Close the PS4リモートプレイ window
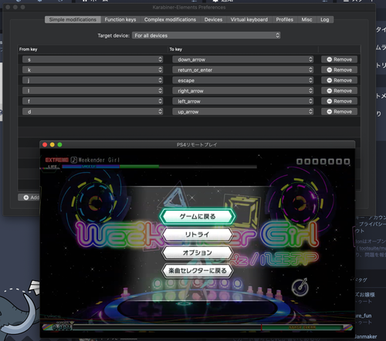Screen dimensions: 386x341 pos(45,145)
